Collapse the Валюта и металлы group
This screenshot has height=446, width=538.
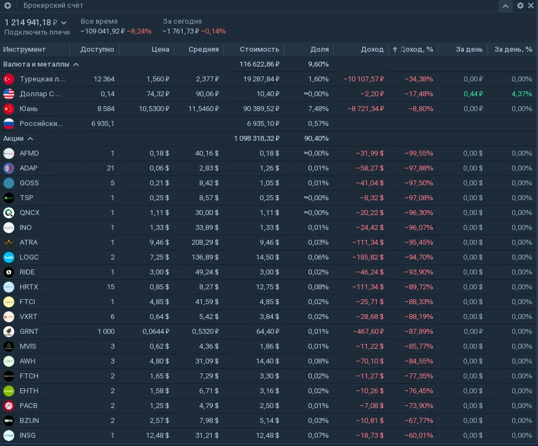(76, 64)
